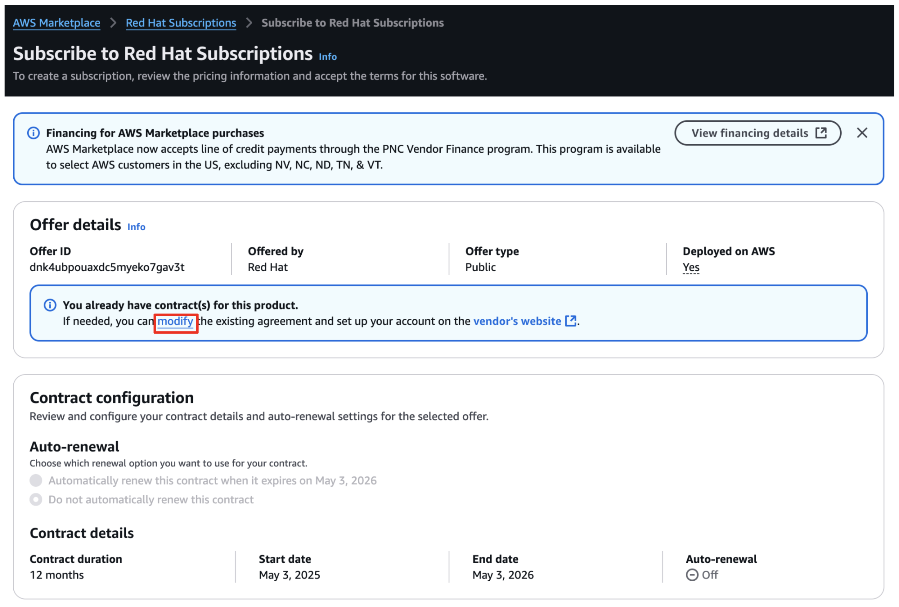Click the Auto-renewal Off status icon
The width and height of the screenshot is (899, 607).
[x=691, y=574]
